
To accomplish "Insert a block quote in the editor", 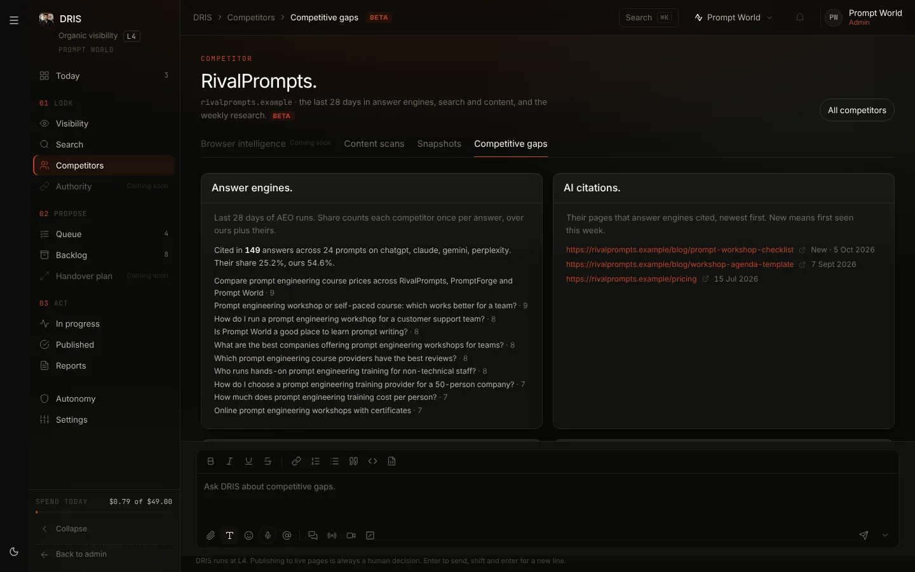I will (354, 461).
